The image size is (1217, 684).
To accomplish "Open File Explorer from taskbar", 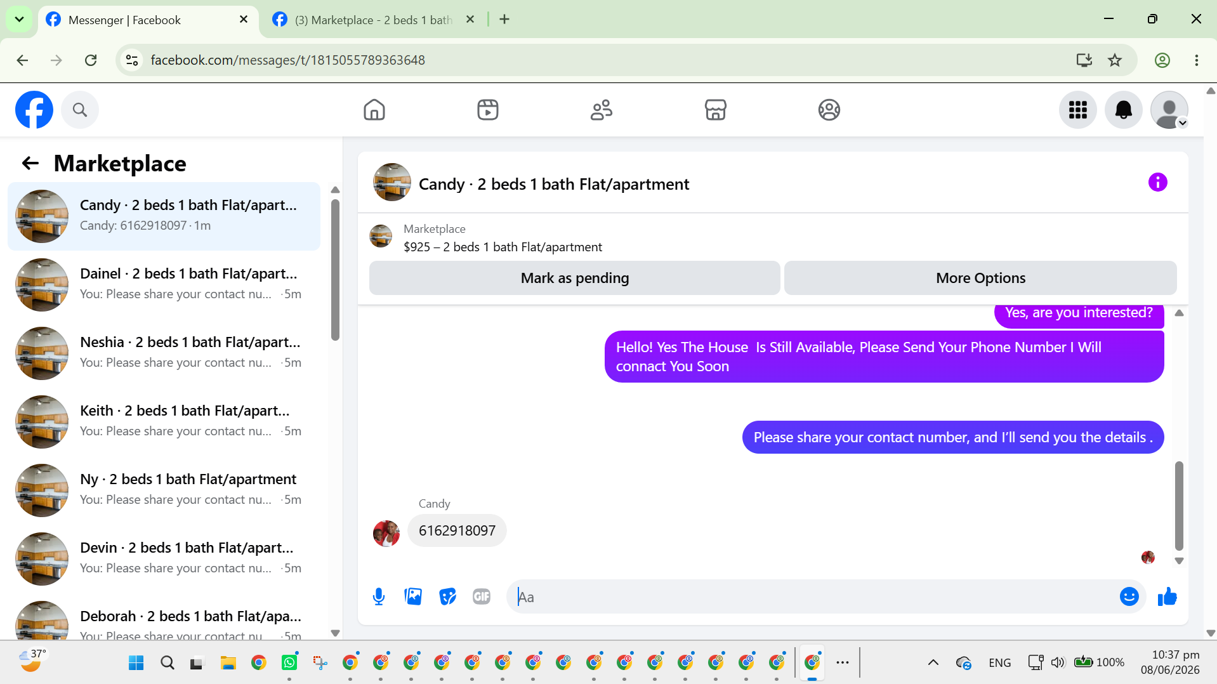I will click(228, 663).
